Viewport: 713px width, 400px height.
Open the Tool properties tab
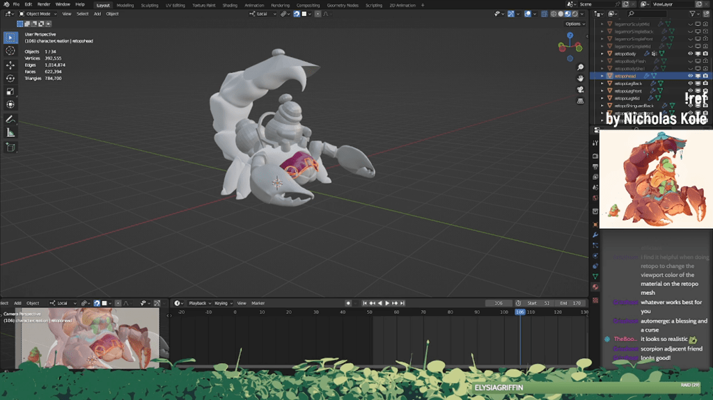[595, 143]
